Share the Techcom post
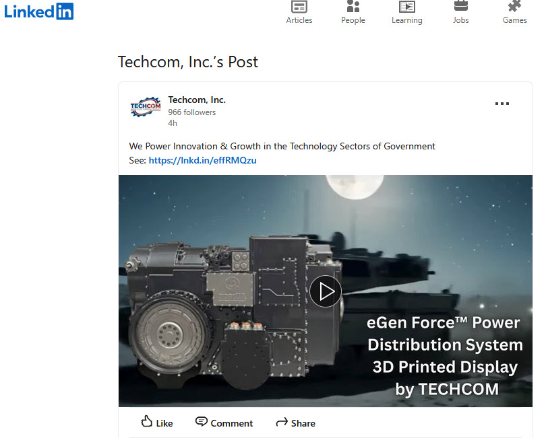Screen dimensions: 546x438 click(296, 423)
